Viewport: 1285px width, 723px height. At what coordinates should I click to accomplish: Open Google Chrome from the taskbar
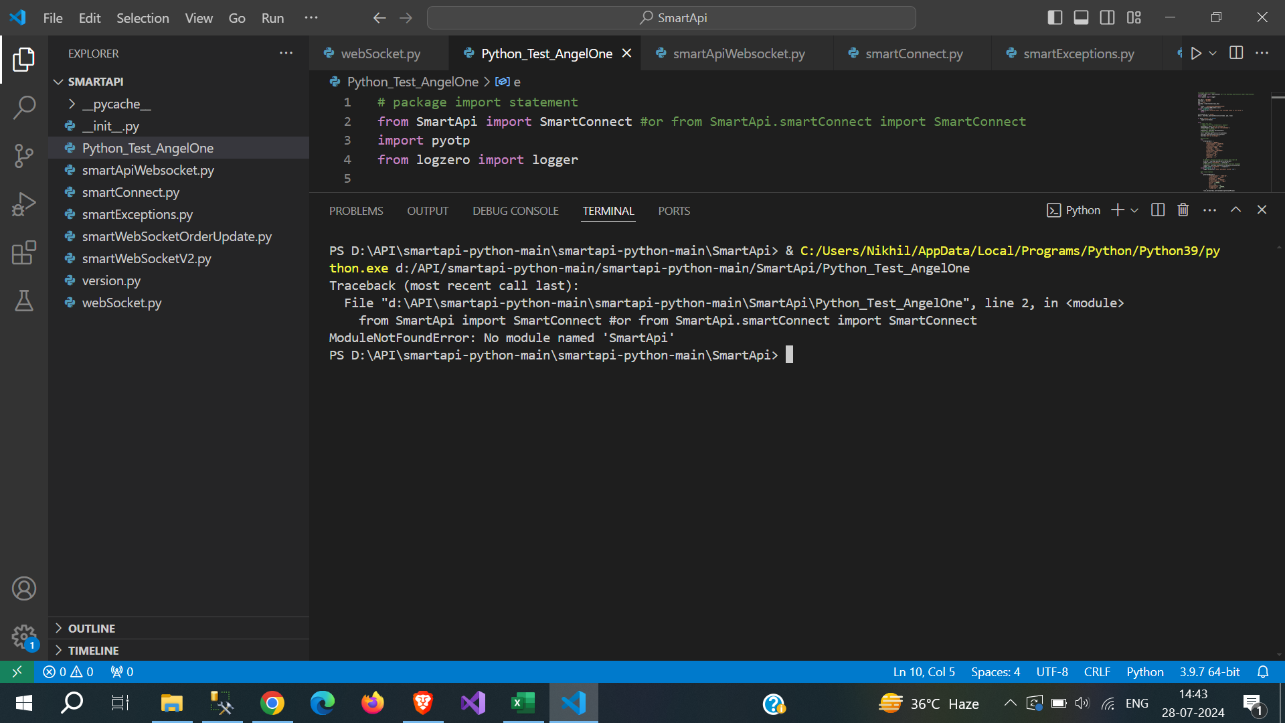(272, 703)
